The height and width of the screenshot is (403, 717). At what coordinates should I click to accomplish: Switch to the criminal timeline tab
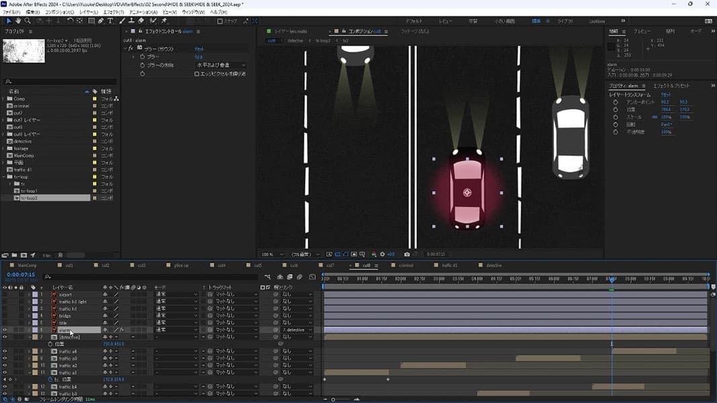coord(406,265)
